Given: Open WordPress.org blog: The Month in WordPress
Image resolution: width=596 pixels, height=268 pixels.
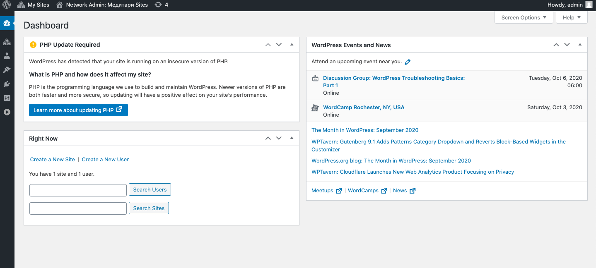Looking at the screenshot, I should 391,161.
